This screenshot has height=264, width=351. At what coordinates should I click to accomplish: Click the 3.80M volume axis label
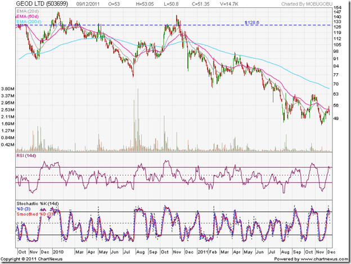(x=8, y=89)
